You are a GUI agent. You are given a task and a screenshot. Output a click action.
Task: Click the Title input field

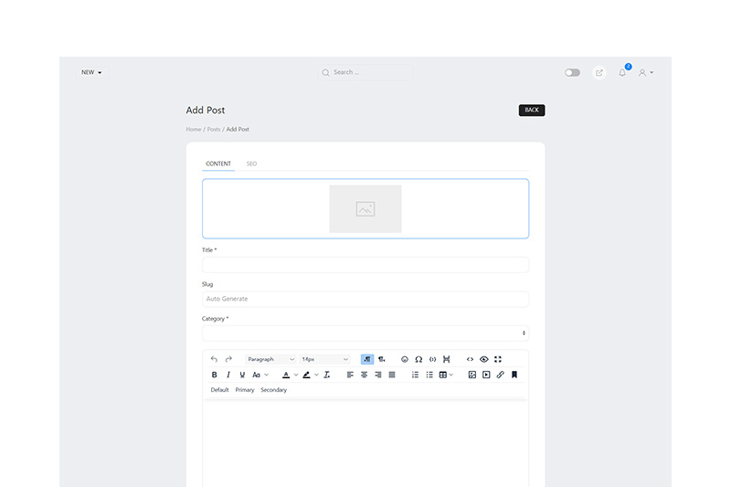[x=365, y=265]
